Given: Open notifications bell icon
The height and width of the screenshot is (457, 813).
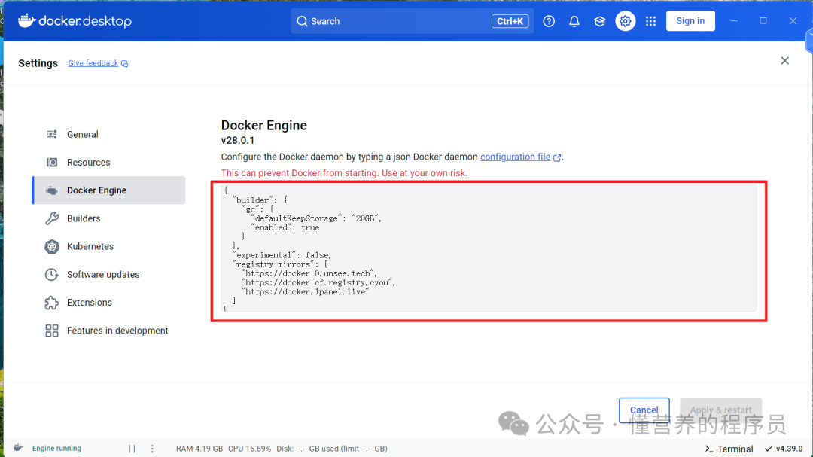Looking at the screenshot, I should (x=574, y=21).
